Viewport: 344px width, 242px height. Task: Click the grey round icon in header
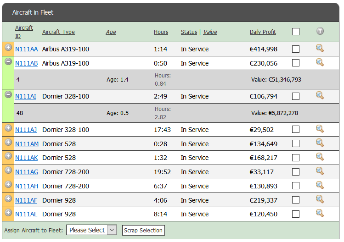tap(320, 31)
